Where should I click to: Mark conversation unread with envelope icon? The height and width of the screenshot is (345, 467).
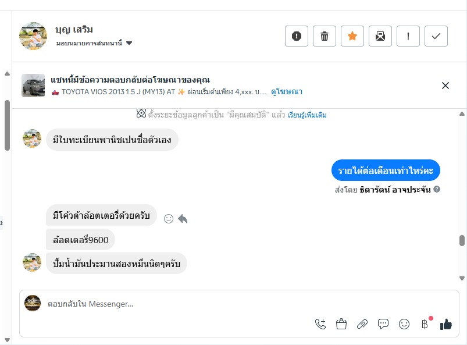pyautogui.click(x=380, y=36)
